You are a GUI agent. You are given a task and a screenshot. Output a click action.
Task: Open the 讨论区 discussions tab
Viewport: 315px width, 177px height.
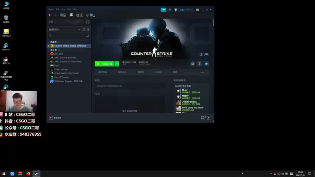pos(158,72)
